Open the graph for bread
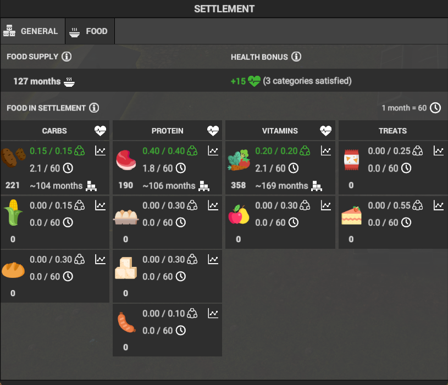The image size is (448, 385). click(100, 259)
